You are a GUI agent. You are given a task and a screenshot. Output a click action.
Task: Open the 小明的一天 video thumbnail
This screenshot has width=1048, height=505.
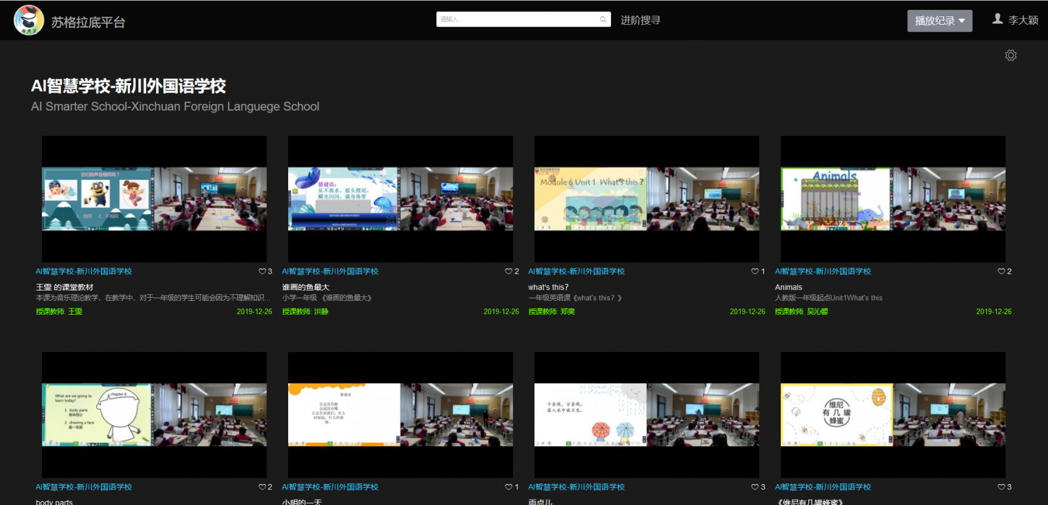click(x=400, y=415)
